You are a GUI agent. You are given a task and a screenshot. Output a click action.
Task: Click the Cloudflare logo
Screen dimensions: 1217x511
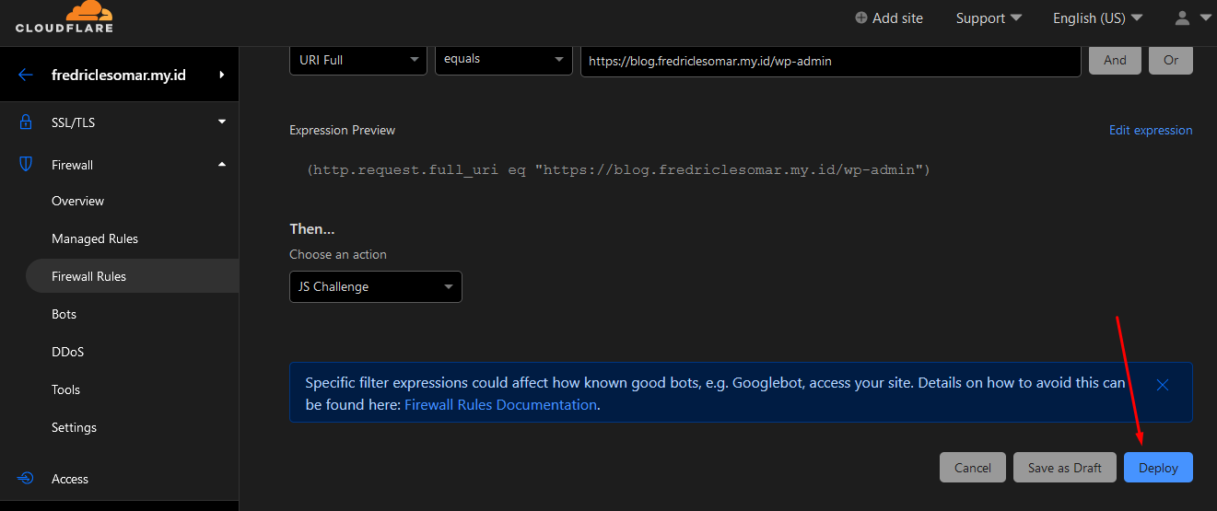click(x=64, y=17)
